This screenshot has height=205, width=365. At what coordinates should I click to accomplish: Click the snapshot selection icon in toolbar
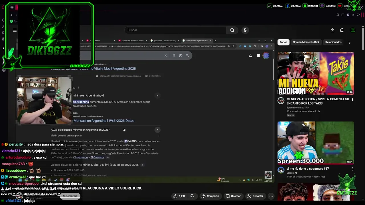343,15
